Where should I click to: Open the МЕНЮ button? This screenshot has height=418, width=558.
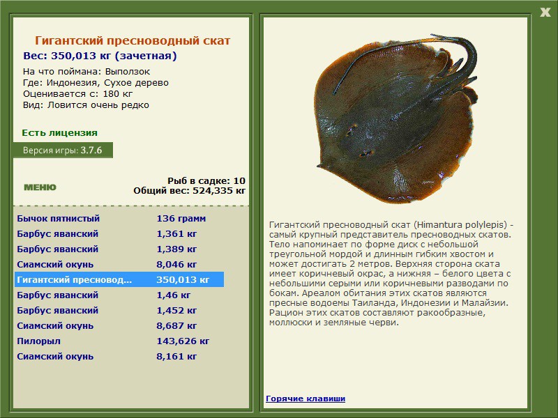click(40, 187)
